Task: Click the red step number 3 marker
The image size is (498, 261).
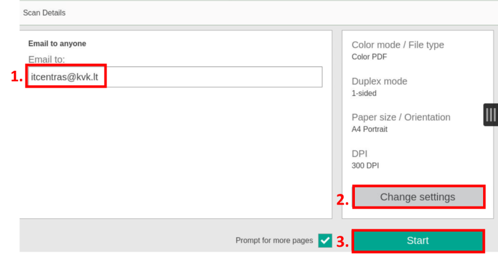Action: [x=342, y=242]
